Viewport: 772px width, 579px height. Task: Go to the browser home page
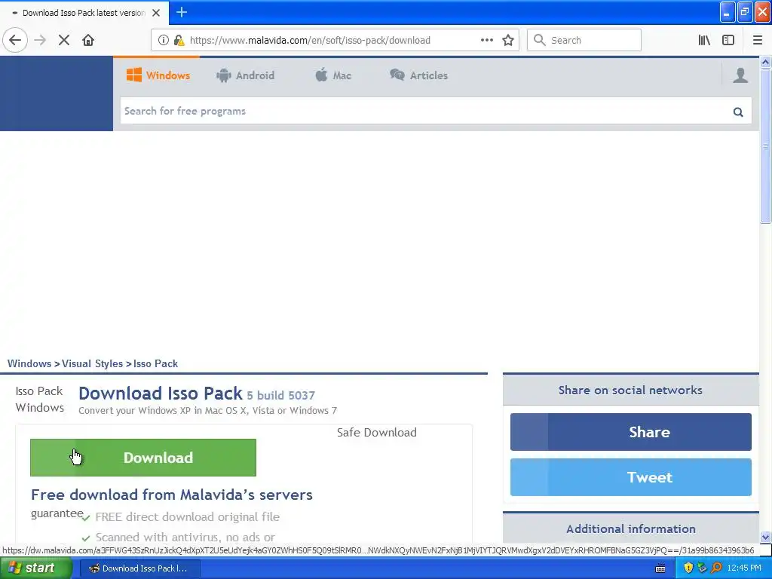point(88,41)
